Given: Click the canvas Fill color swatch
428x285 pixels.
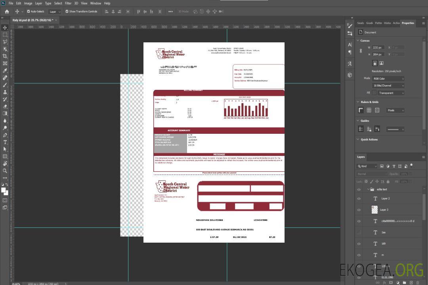Looking at the screenshot, I should [374, 93].
